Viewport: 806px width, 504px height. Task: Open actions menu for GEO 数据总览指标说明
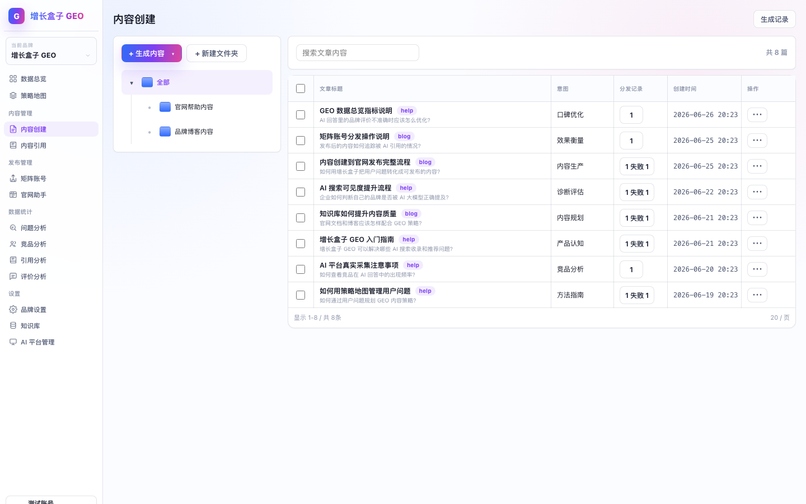[757, 115]
